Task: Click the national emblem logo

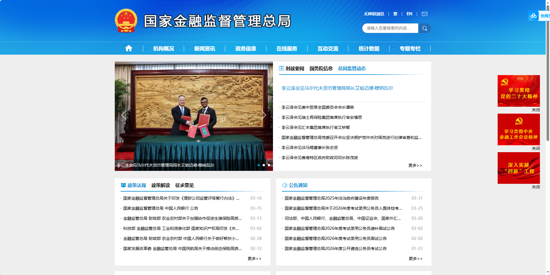Action: [x=126, y=21]
